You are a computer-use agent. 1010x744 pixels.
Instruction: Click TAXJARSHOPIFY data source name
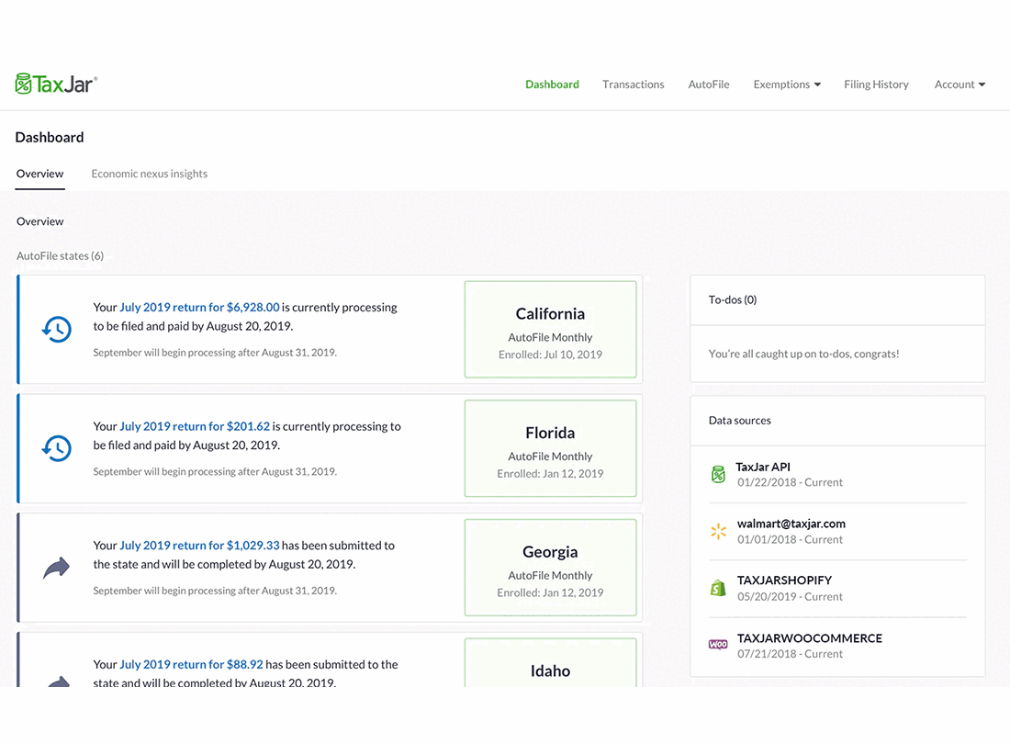coord(784,581)
